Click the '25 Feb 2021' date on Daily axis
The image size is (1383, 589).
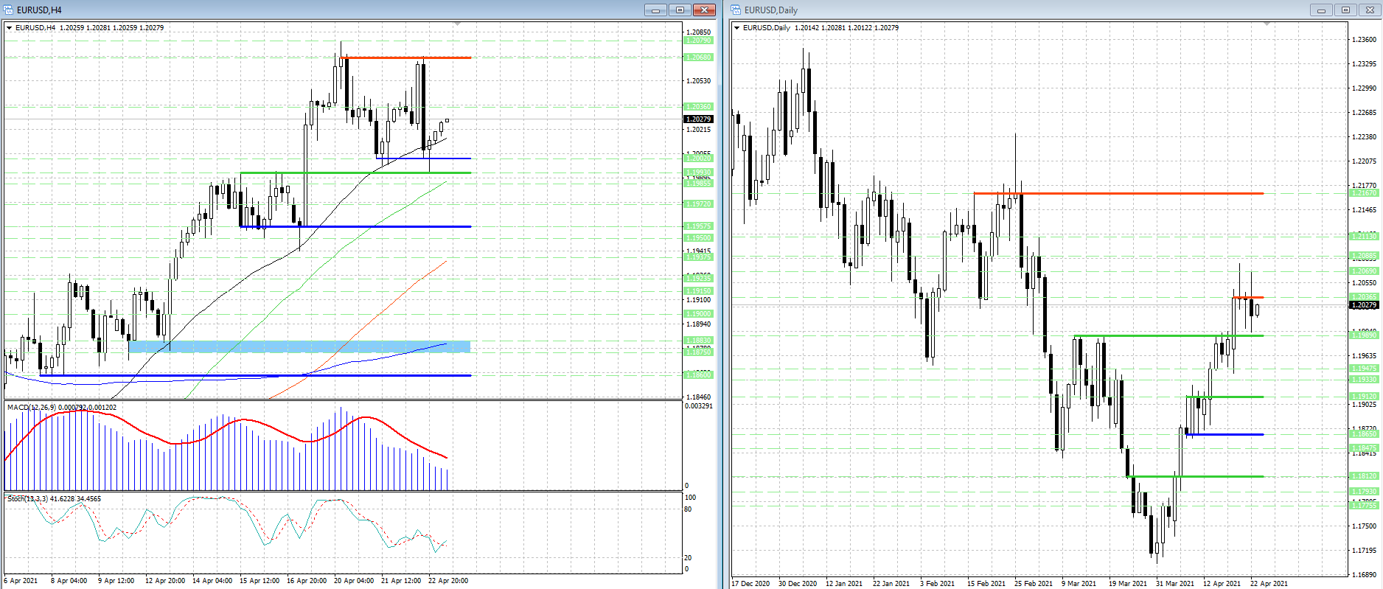(x=1034, y=583)
